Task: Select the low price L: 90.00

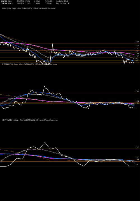Action: 48,3
